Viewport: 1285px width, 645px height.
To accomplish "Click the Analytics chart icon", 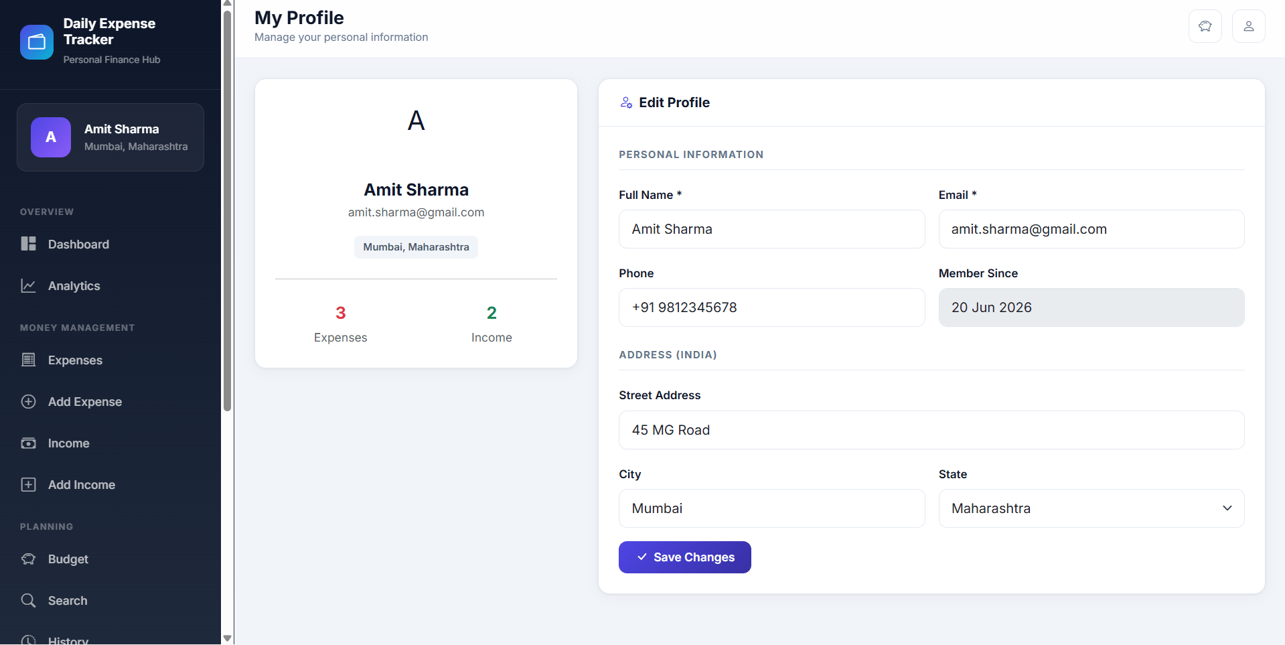I will tap(28, 285).
